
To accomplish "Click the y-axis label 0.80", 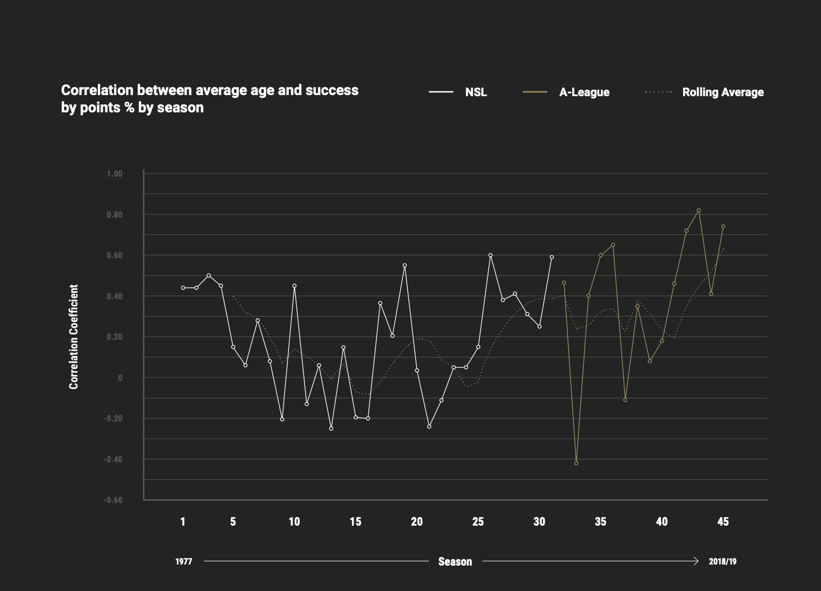I will pyautogui.click(x=114, y=214).
